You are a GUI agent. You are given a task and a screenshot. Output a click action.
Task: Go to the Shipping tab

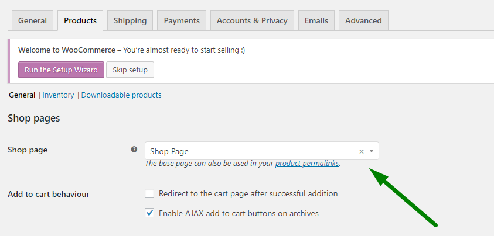pos(130,20)
